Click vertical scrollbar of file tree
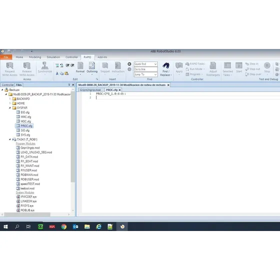This screenshot has width=280, height=280. [72, 137]
